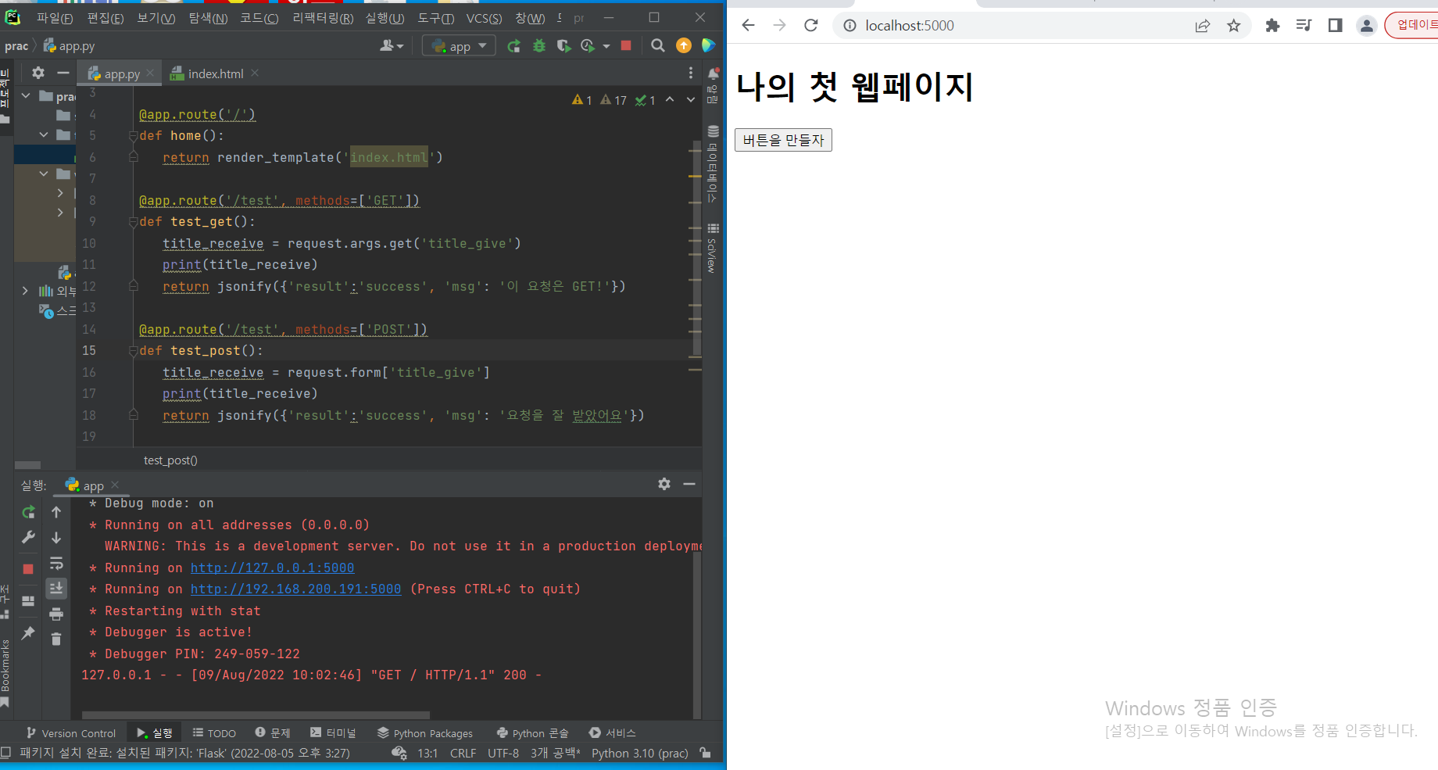Go to previous highlighted error arrow

pos(670,100)
